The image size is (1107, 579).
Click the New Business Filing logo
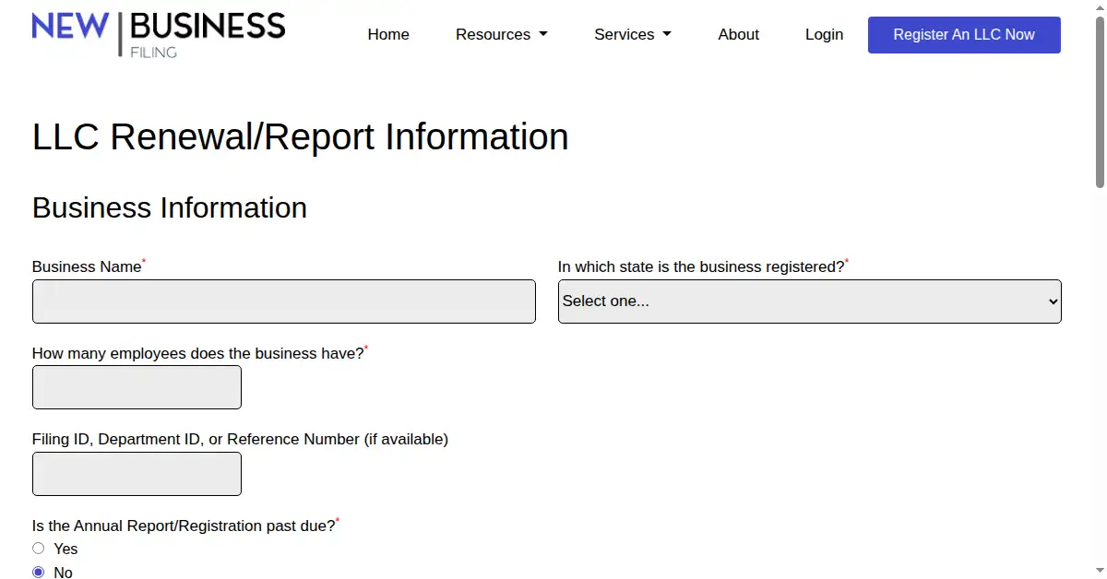click(x=159, y=34)
